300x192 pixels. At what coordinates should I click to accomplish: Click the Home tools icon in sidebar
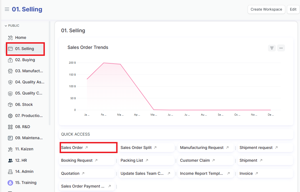click(x=10, y=38)
